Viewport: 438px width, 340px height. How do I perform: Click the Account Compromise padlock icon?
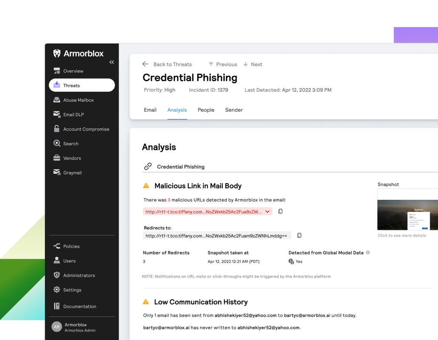point(57,129)
